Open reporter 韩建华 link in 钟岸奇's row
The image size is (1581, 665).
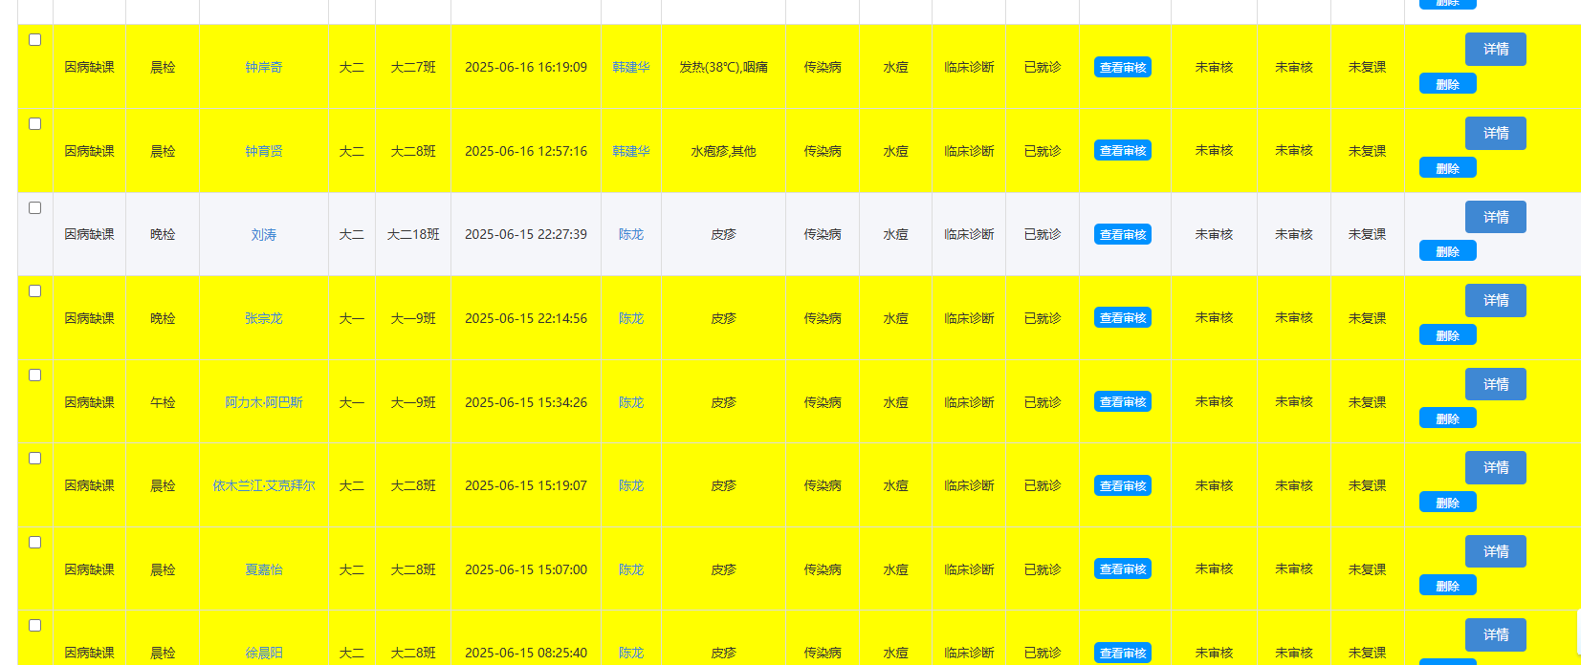click(x=631, y=67)
